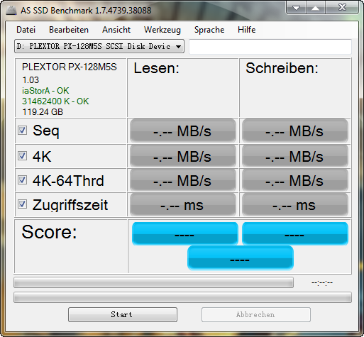Viewport: 364px width, 337px height.
Task: Open the Bearbeiten menu
Action: tap(69, 30)
